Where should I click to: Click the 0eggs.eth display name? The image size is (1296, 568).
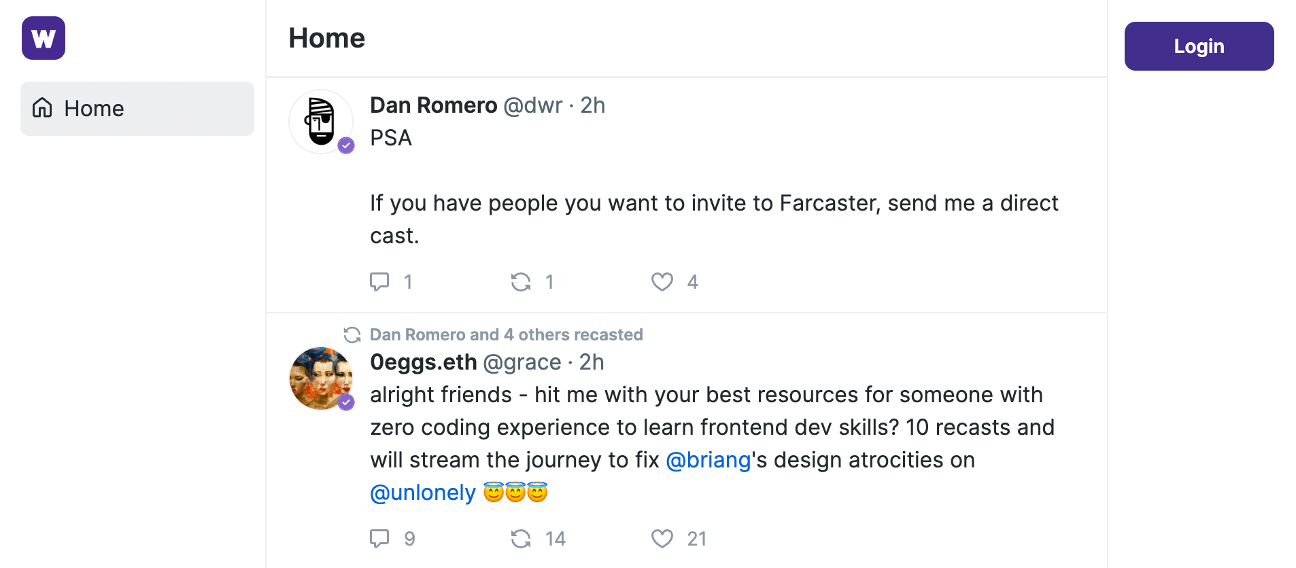[424, 362]
